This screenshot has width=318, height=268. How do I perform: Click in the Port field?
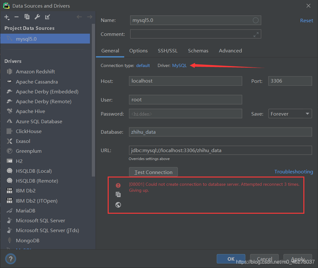coord(290,81)
